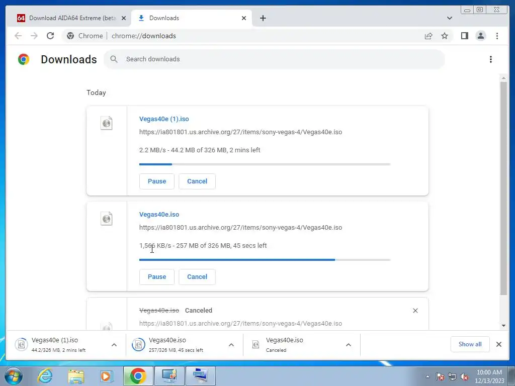Close the Downloads tab

(x=244, y=18)
